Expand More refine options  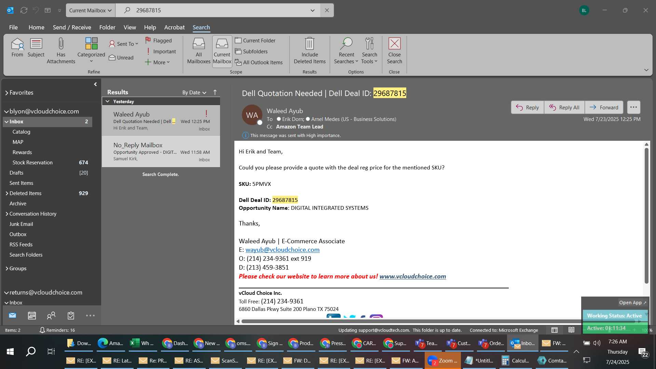157,62
